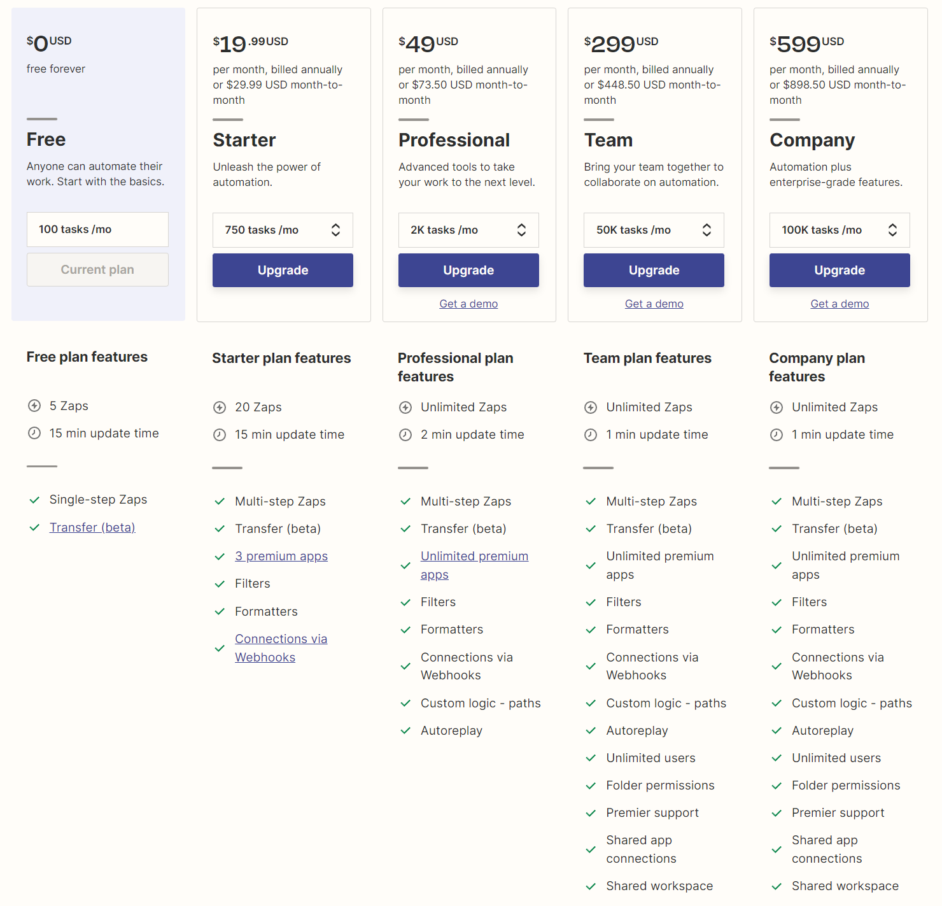Follow the Connections via Webhooks link in Starter
This screenshot has width=942, height=906.
tap(281, 648)
